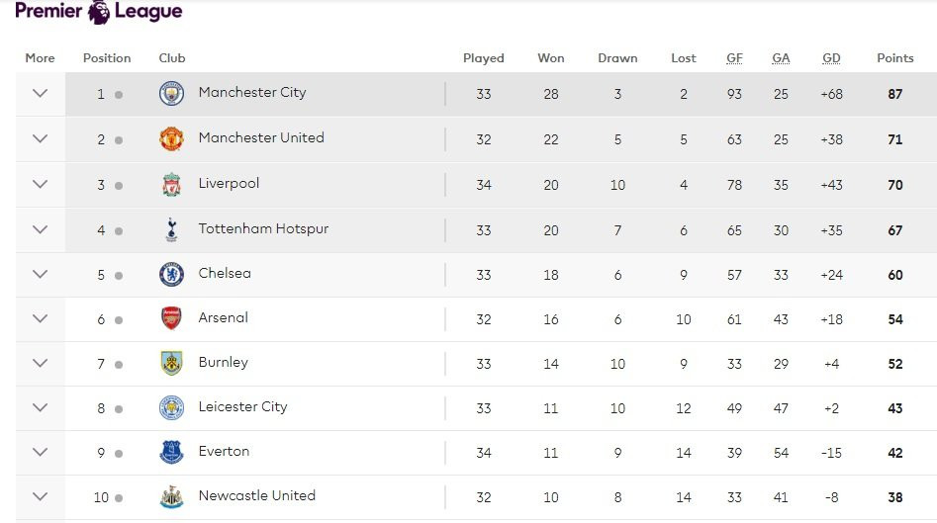
Task: Open the Tottenham Hotspur club link
Action: [263, 229]
